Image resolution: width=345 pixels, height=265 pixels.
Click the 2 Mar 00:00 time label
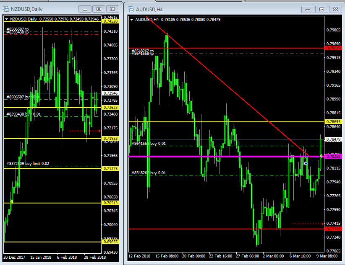coord(273,256)
